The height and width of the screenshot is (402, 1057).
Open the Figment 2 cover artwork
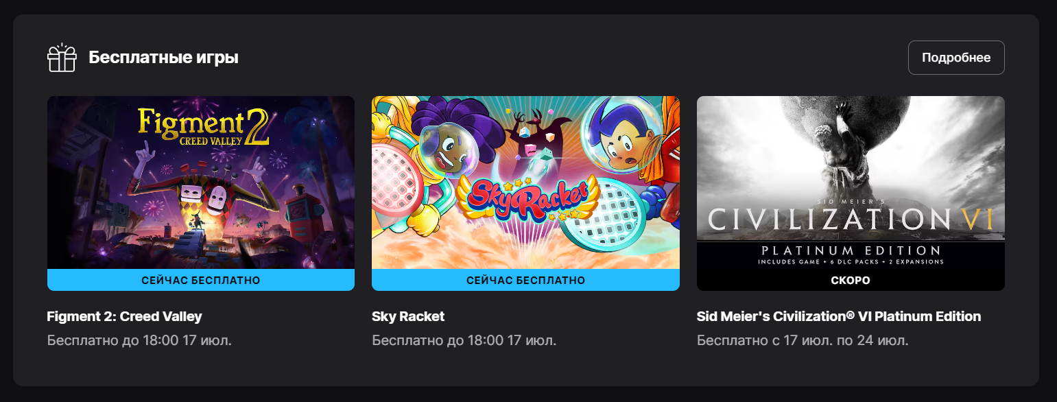(201, 182)
